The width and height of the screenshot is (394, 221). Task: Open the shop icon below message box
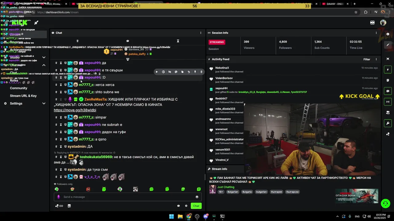point(69,206)
